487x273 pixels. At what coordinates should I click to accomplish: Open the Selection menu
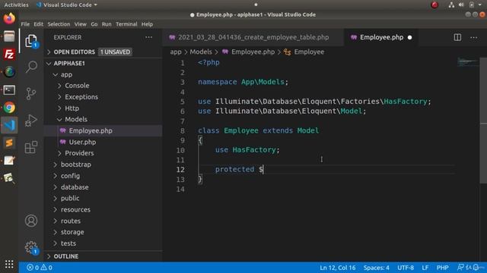(x=59, y=24)
